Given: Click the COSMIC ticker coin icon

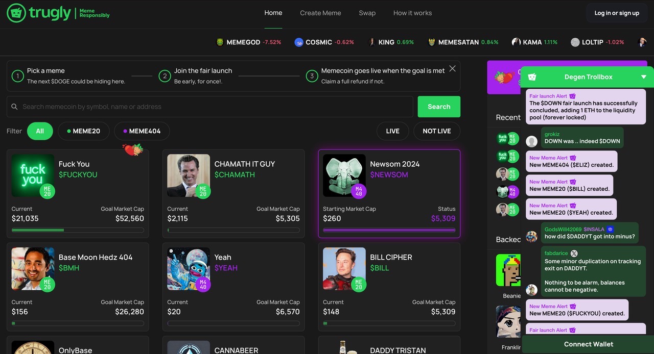Looking at the screenshot, I should point(299,42).
